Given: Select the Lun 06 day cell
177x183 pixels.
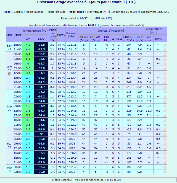Looking at the screenshot, I should pyautogui.click(x=9, y=108).
